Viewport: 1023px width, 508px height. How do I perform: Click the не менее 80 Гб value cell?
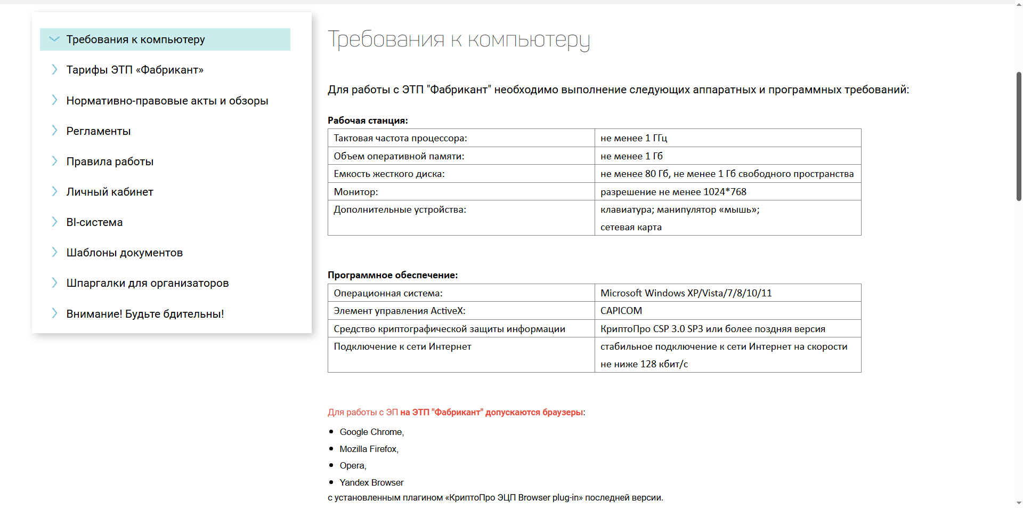[x=728, y=174]
